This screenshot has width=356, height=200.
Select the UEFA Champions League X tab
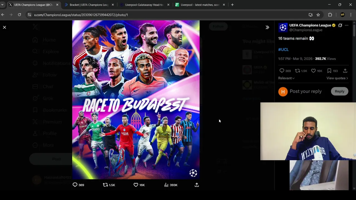tap(33, 5)
